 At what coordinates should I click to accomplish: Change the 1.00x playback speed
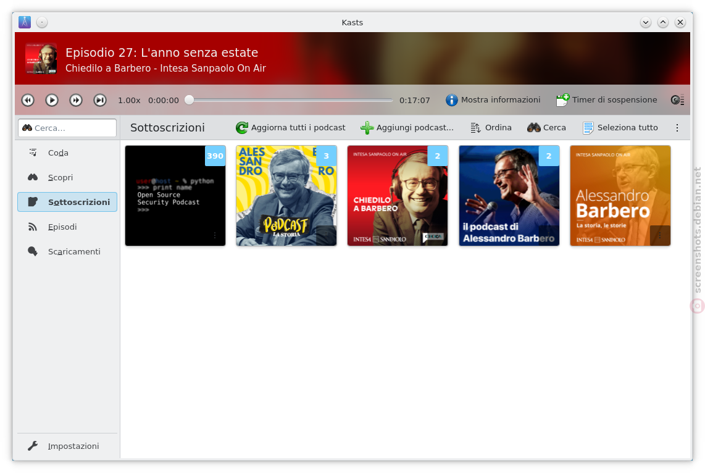129,100
